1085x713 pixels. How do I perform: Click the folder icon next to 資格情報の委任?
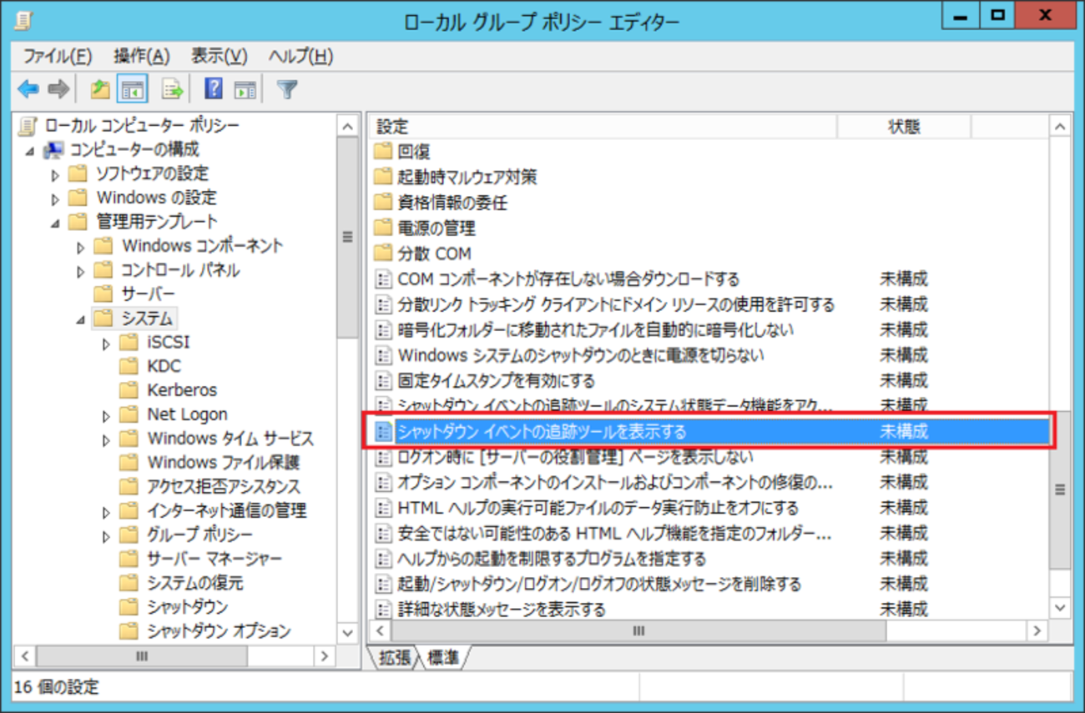click(383, 203)
